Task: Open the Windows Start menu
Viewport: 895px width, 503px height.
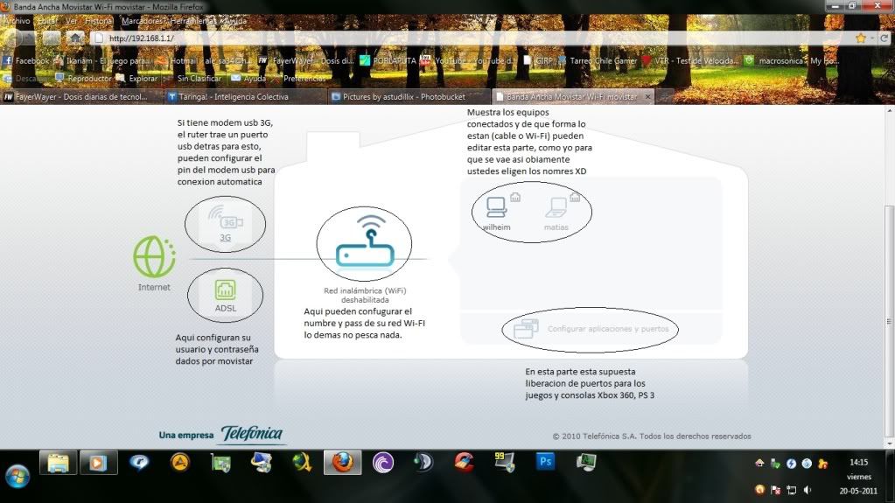Action: point(17,476)
